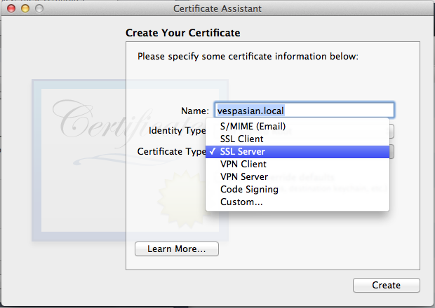The image size is (435, 308).
Task: Close the Certificate Assistant window
Action: pyautogui.click(x=11, y=8)
